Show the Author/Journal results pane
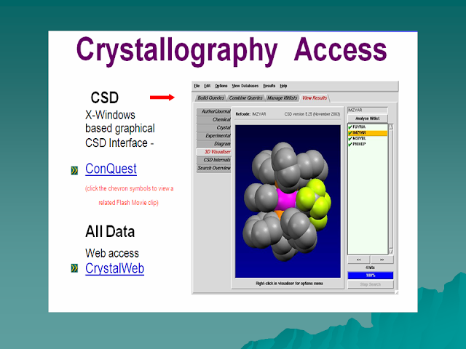466x349 pixels. (214, 111)
